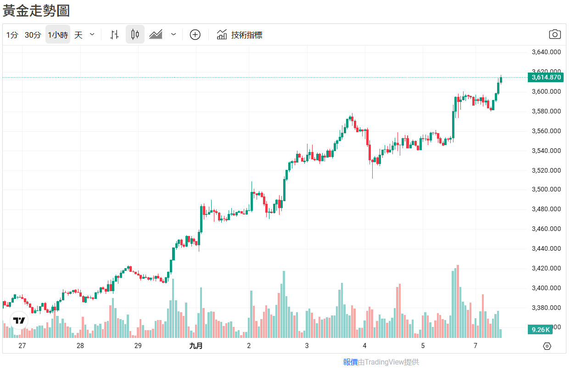Choose the 天 daily interval
Viewport: 582px width, 371px height.
pos(78,35)
